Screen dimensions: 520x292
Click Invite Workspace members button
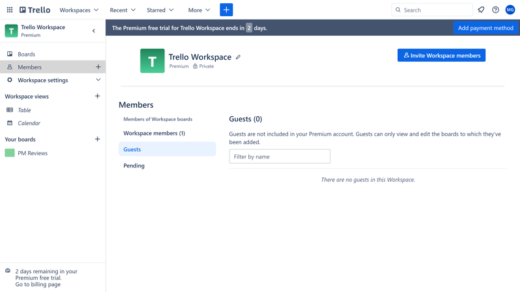441,55
